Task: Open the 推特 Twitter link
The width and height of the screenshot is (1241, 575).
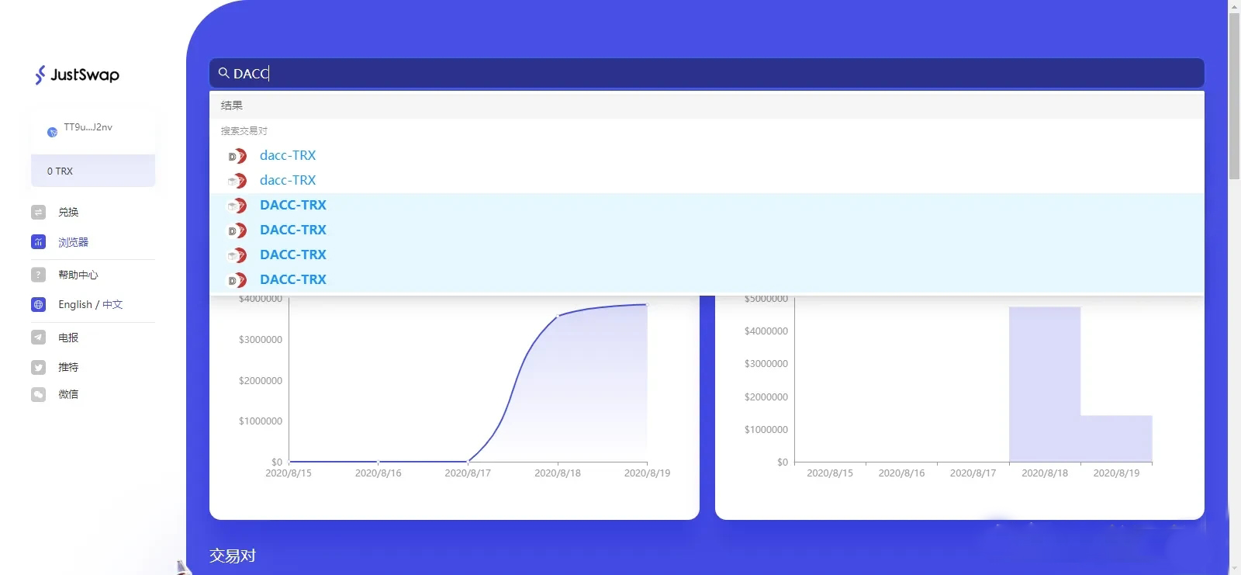Action: [x=68, y=367]
